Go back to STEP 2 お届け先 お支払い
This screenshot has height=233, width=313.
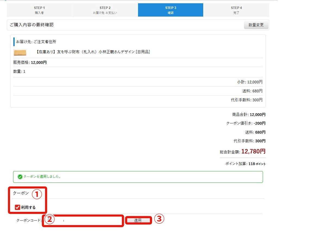[105, 10]
